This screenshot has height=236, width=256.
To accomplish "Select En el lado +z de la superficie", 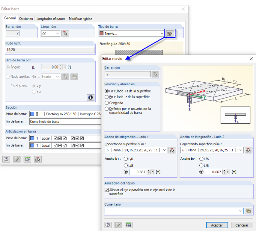I will pyautogui.click(x=107, y=91).
